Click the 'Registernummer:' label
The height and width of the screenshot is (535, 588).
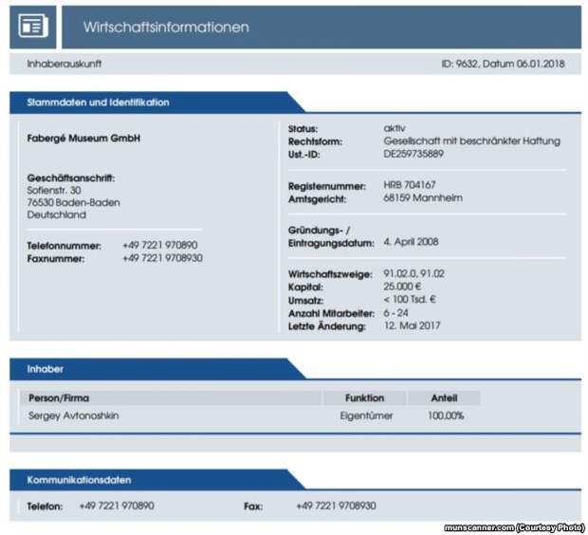click(x=326, y=186)
